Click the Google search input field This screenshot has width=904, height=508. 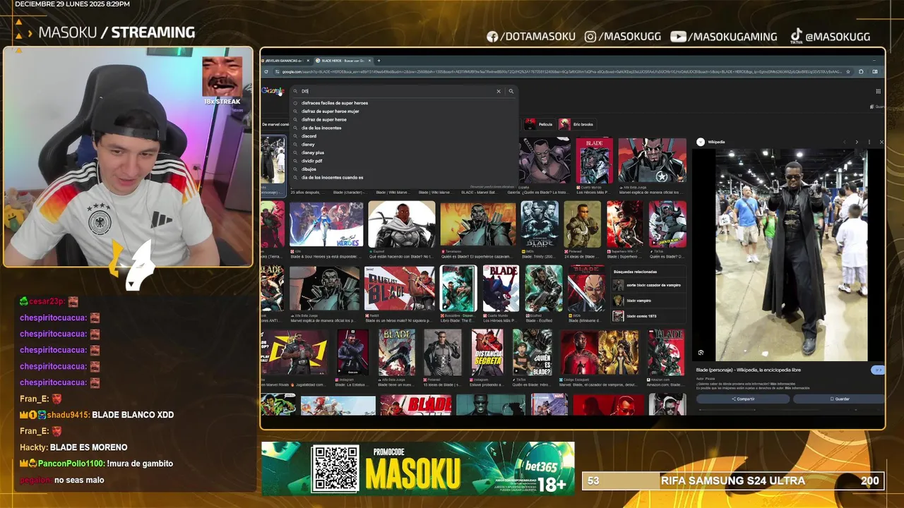pos(395,91)
